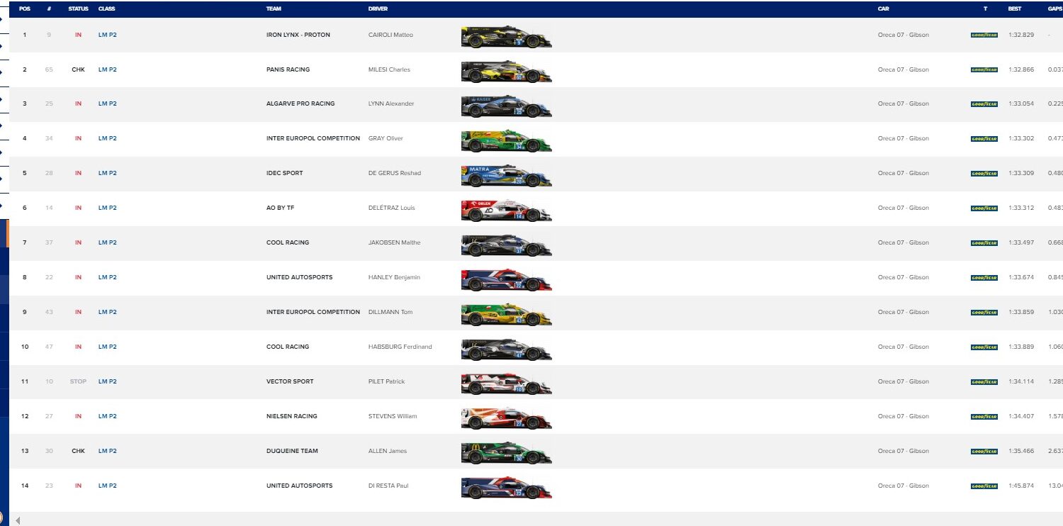This screenshot has width=1063, height=526.
Task: Click the Vector Sport car image
Action: 506,384
